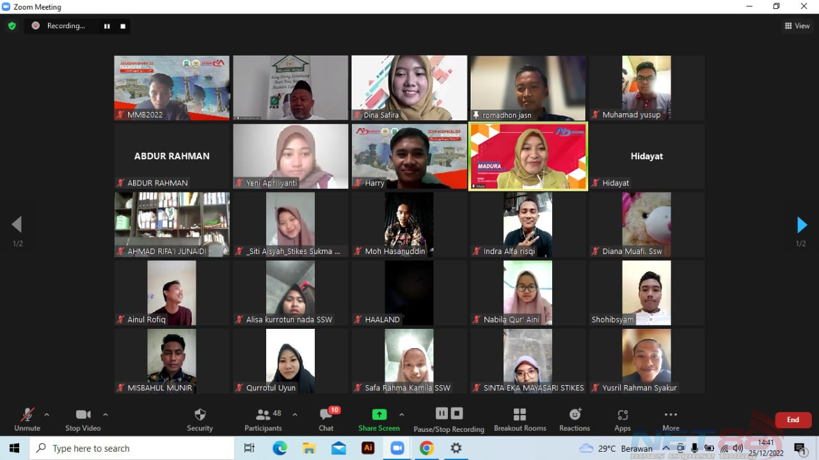This screenshot has width=819, height=460.
Task: Start Share Screen
Action: (379, 419)
